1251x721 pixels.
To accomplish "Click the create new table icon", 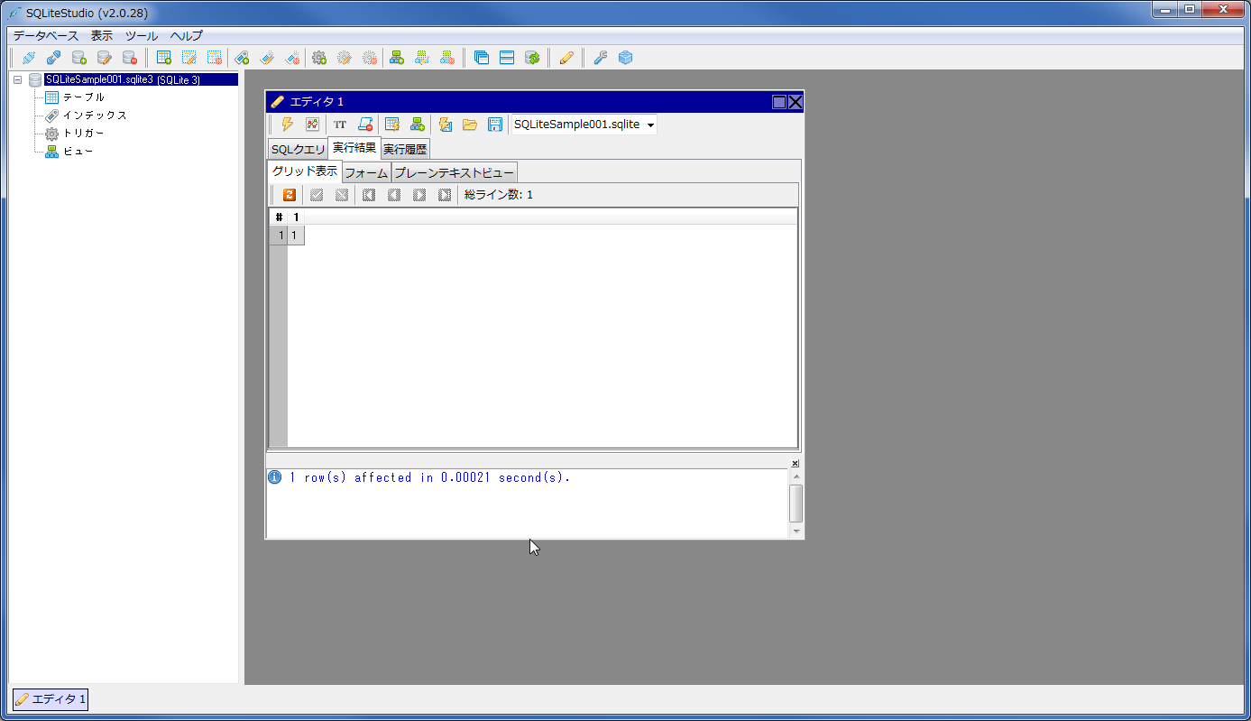I will pos(163,58).
